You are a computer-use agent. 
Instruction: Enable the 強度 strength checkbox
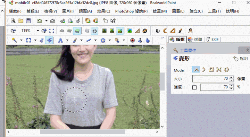click(x=194, y=87)
